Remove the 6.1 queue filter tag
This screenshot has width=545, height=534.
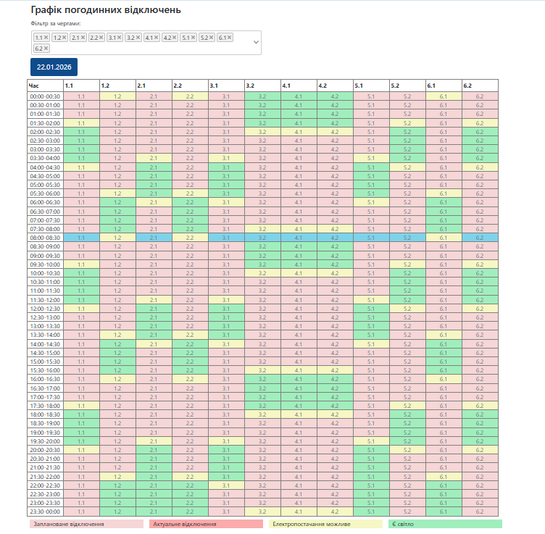tap(231, 37)
